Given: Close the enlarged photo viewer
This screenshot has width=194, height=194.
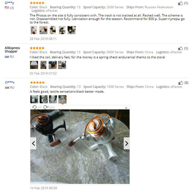Looking at the screenshot, I should [126, 108].
